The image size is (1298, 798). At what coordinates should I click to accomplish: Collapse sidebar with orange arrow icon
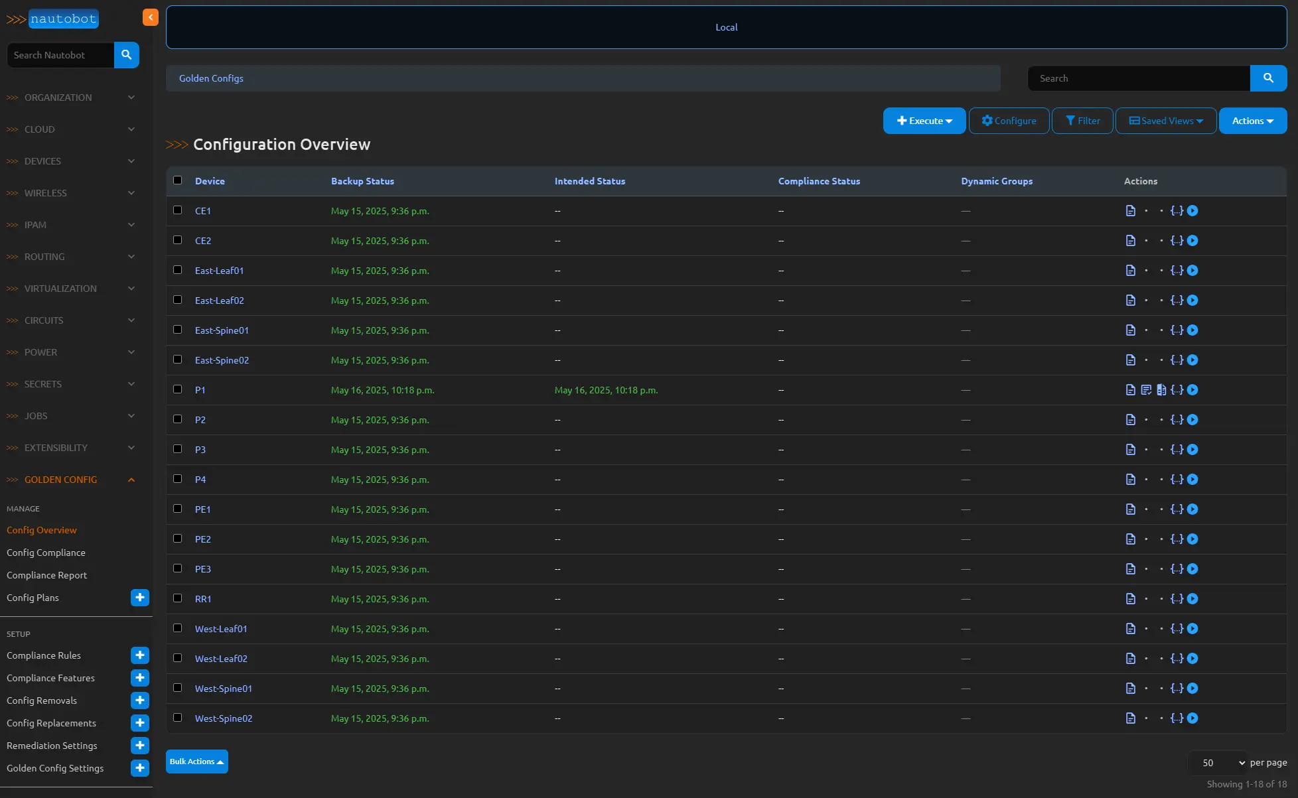pos(151,17)
